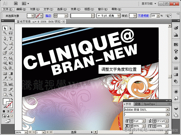Set paint mode to solid Color
Viewport: 181px width, 135px height.
pyautogui.click(x=4, y=111)
